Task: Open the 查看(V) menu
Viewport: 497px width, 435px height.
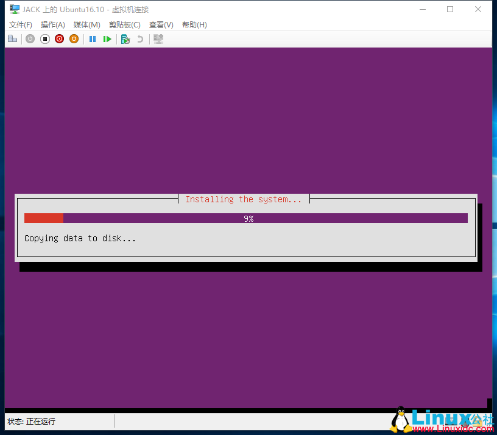Action: click(161, 24)
